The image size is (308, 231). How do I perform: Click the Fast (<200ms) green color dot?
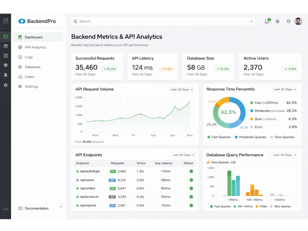(252, 103)
